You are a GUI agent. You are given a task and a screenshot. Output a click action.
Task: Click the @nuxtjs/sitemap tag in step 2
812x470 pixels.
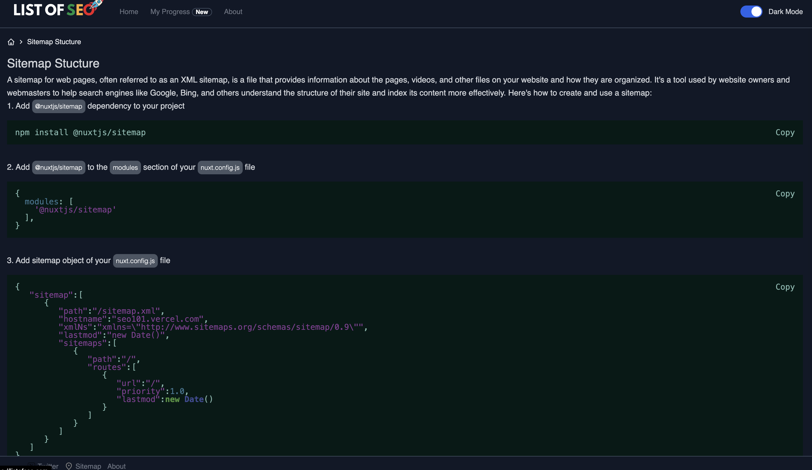coord(59,167)
